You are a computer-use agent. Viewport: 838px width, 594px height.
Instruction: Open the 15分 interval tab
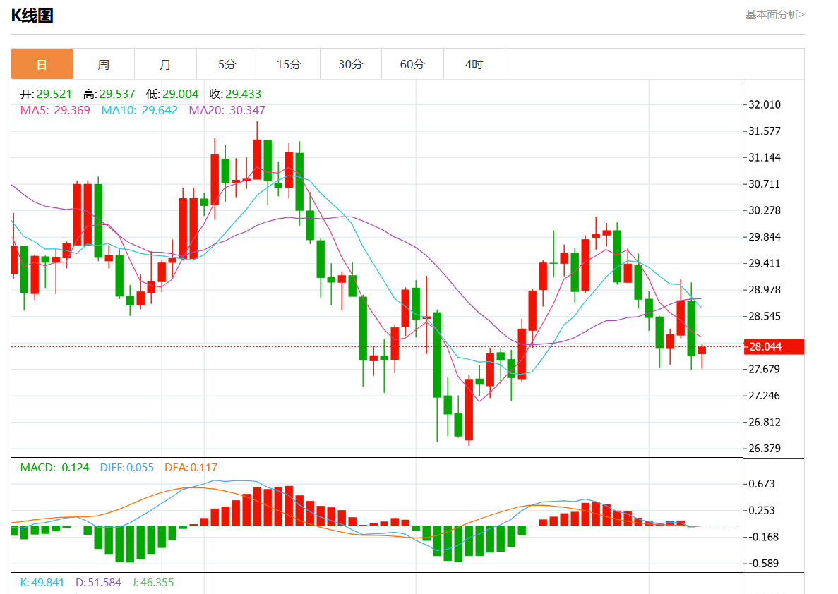[289, 64]
